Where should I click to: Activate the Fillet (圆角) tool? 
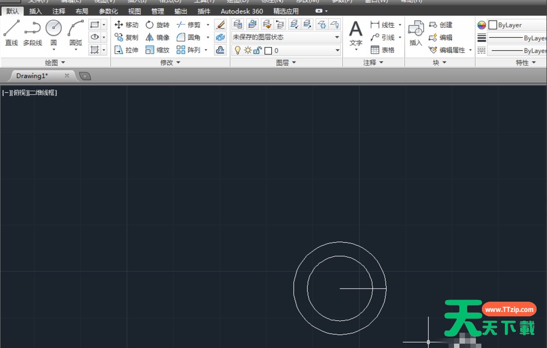[x=188, y=37]
